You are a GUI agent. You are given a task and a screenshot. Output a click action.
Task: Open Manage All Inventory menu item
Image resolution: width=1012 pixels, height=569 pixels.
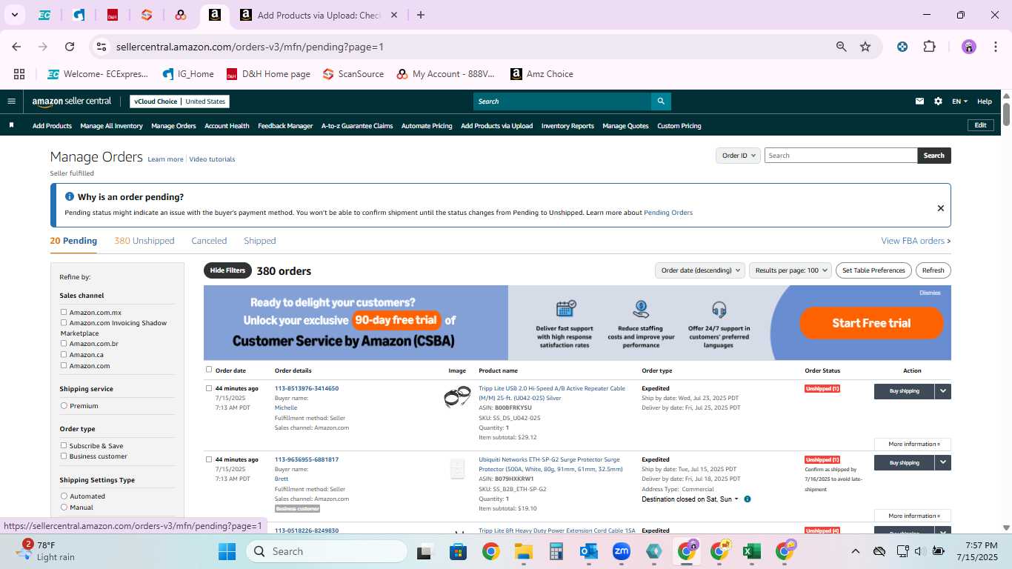(x=111, y=126)
